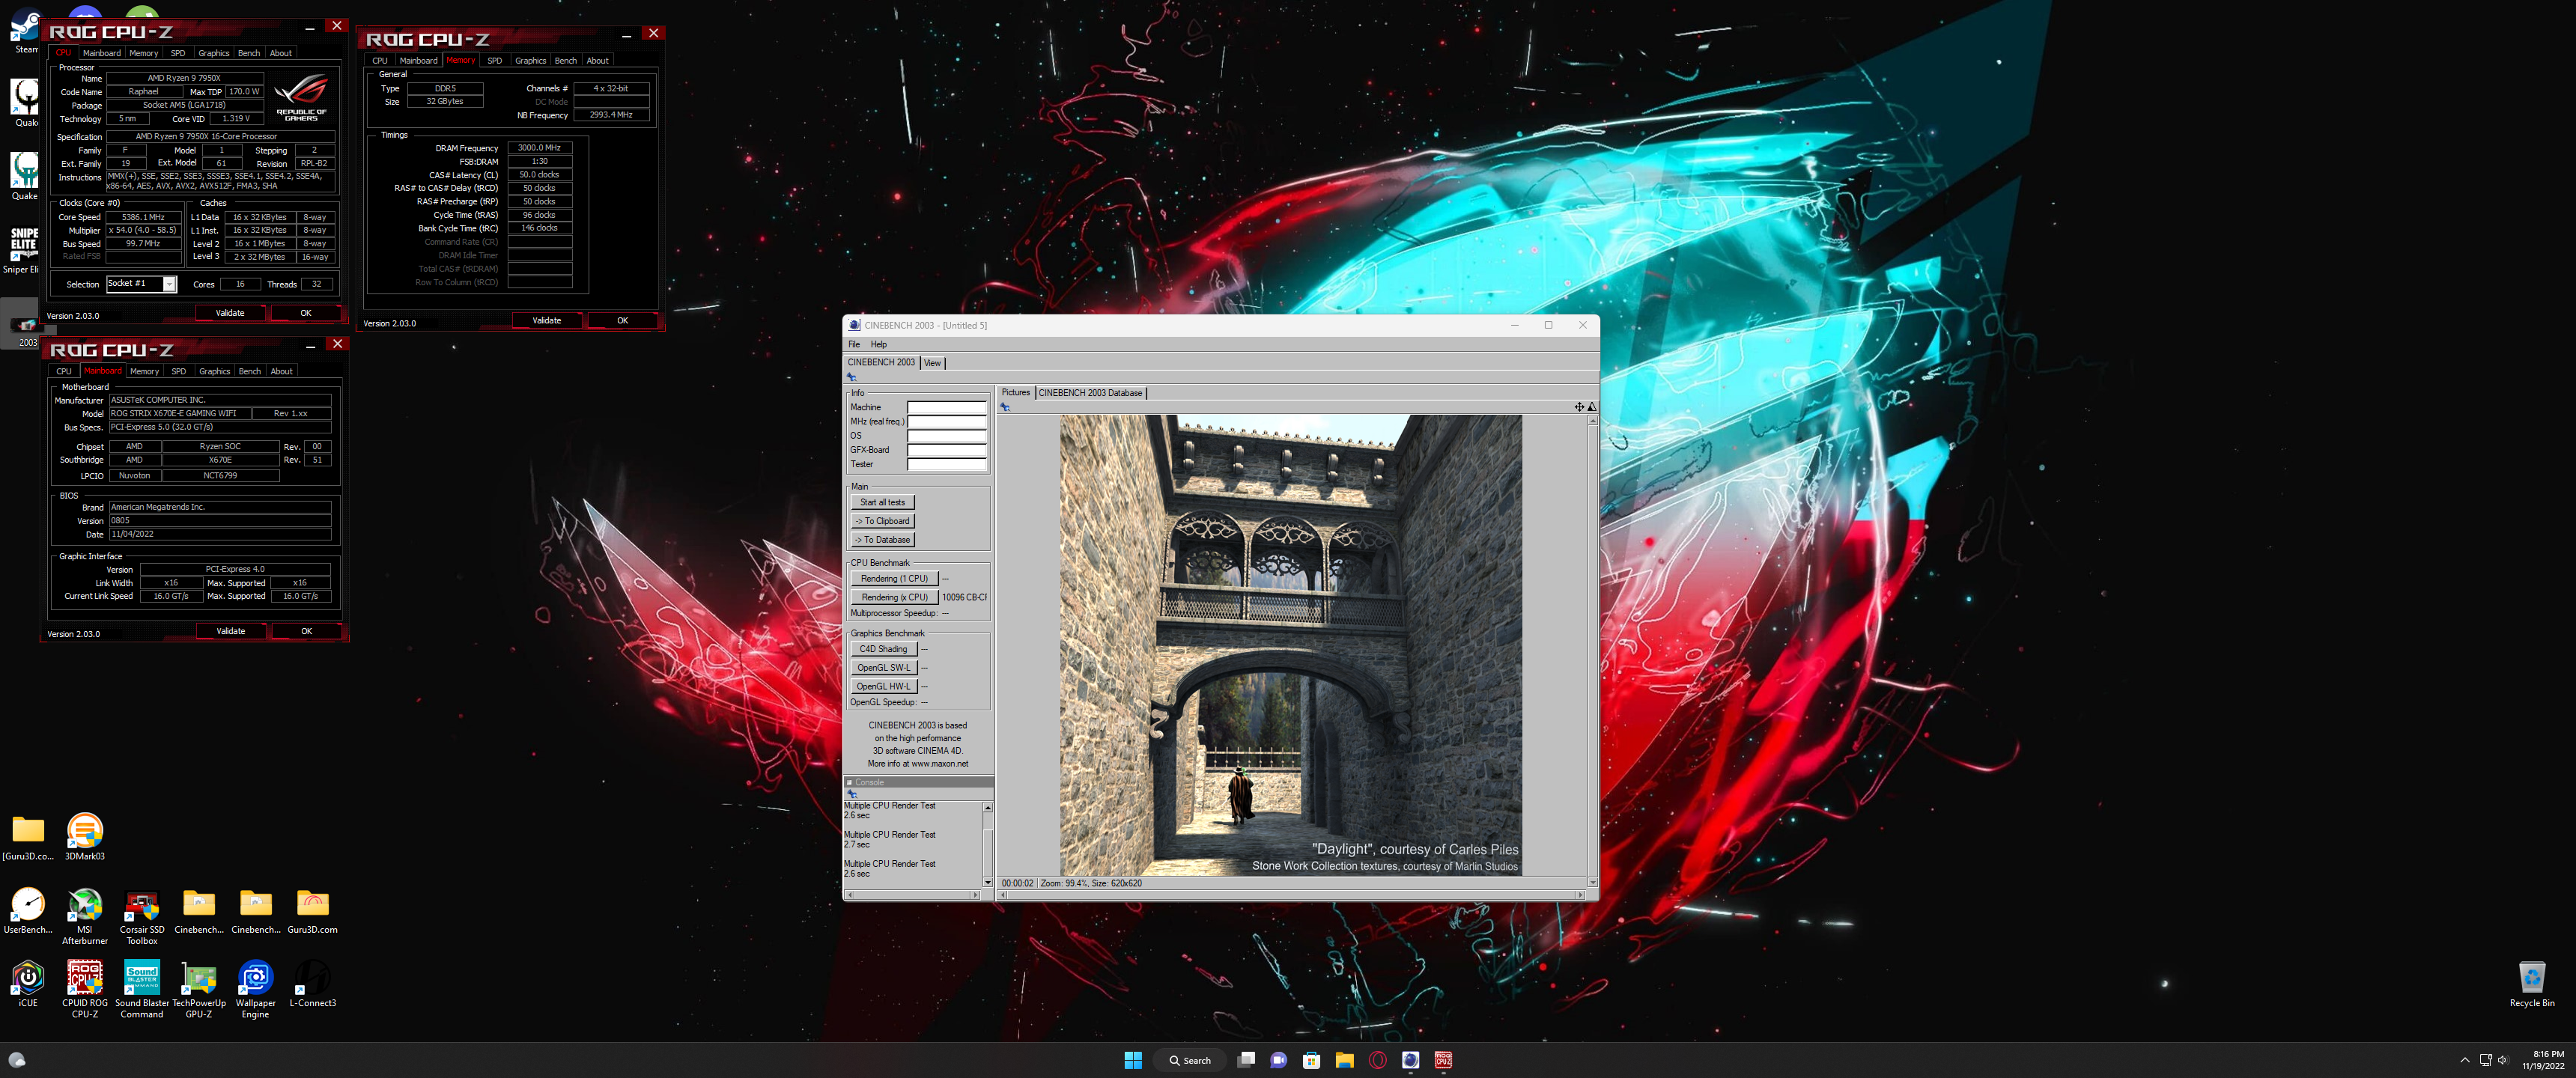Viewport: 2576px width, 1078px height.
Task: Show hidden system tray icons chevron
Action: pyautogui.click(x=2464, y=1060)
